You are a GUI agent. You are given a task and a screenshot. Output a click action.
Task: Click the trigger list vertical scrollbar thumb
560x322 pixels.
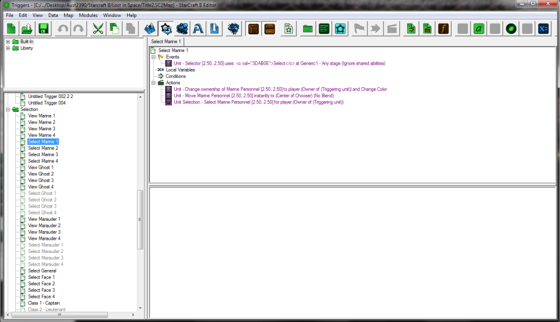(140, 220)
